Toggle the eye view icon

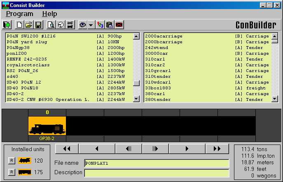tap(83, 25)
